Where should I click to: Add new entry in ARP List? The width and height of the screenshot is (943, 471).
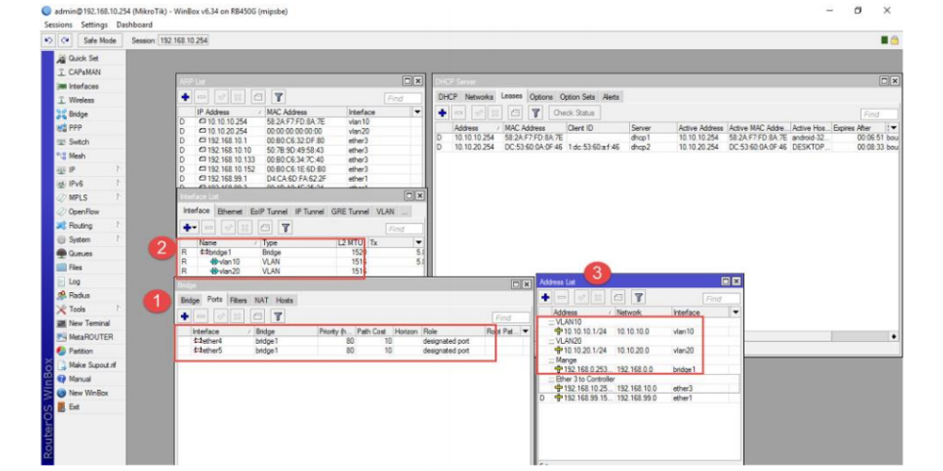[186, 97]
